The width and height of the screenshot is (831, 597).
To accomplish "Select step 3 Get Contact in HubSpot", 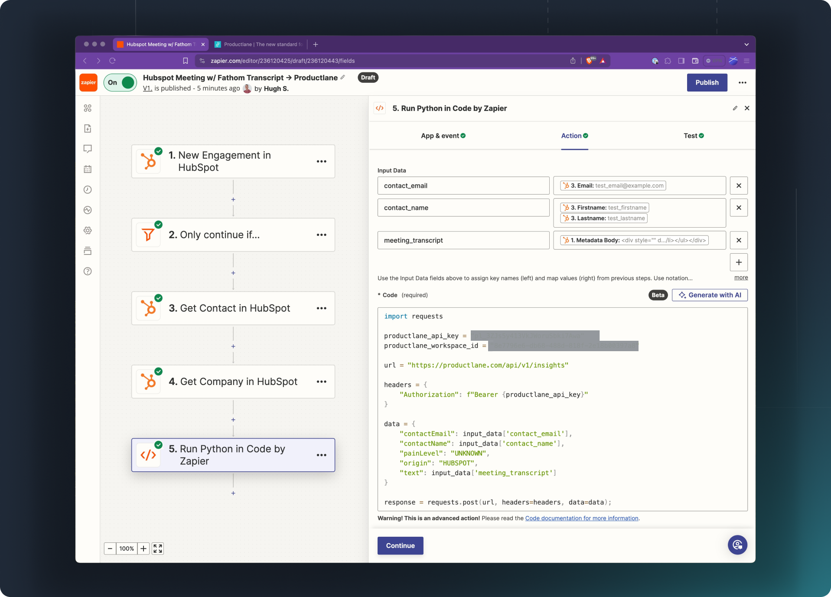I will click(x=233, y=308).
